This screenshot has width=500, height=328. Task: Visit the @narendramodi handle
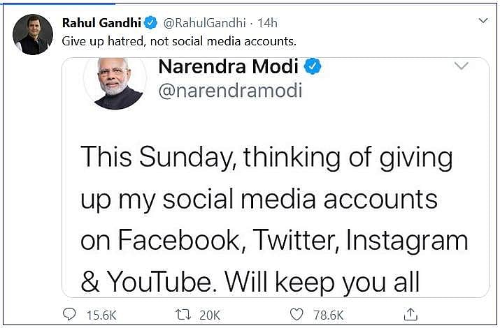tap(230, 91)
